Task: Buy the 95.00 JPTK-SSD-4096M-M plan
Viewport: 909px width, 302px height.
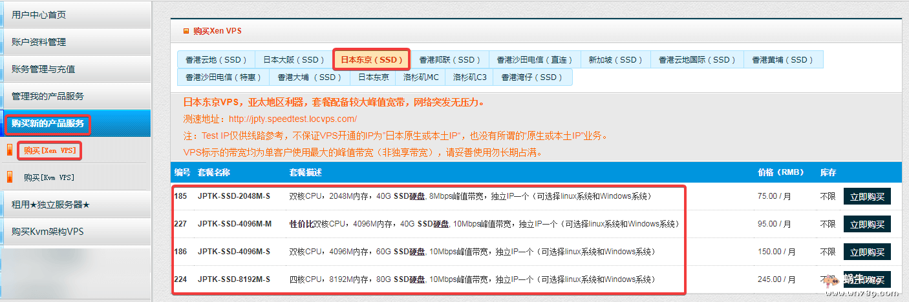Action: click(867, 224)
